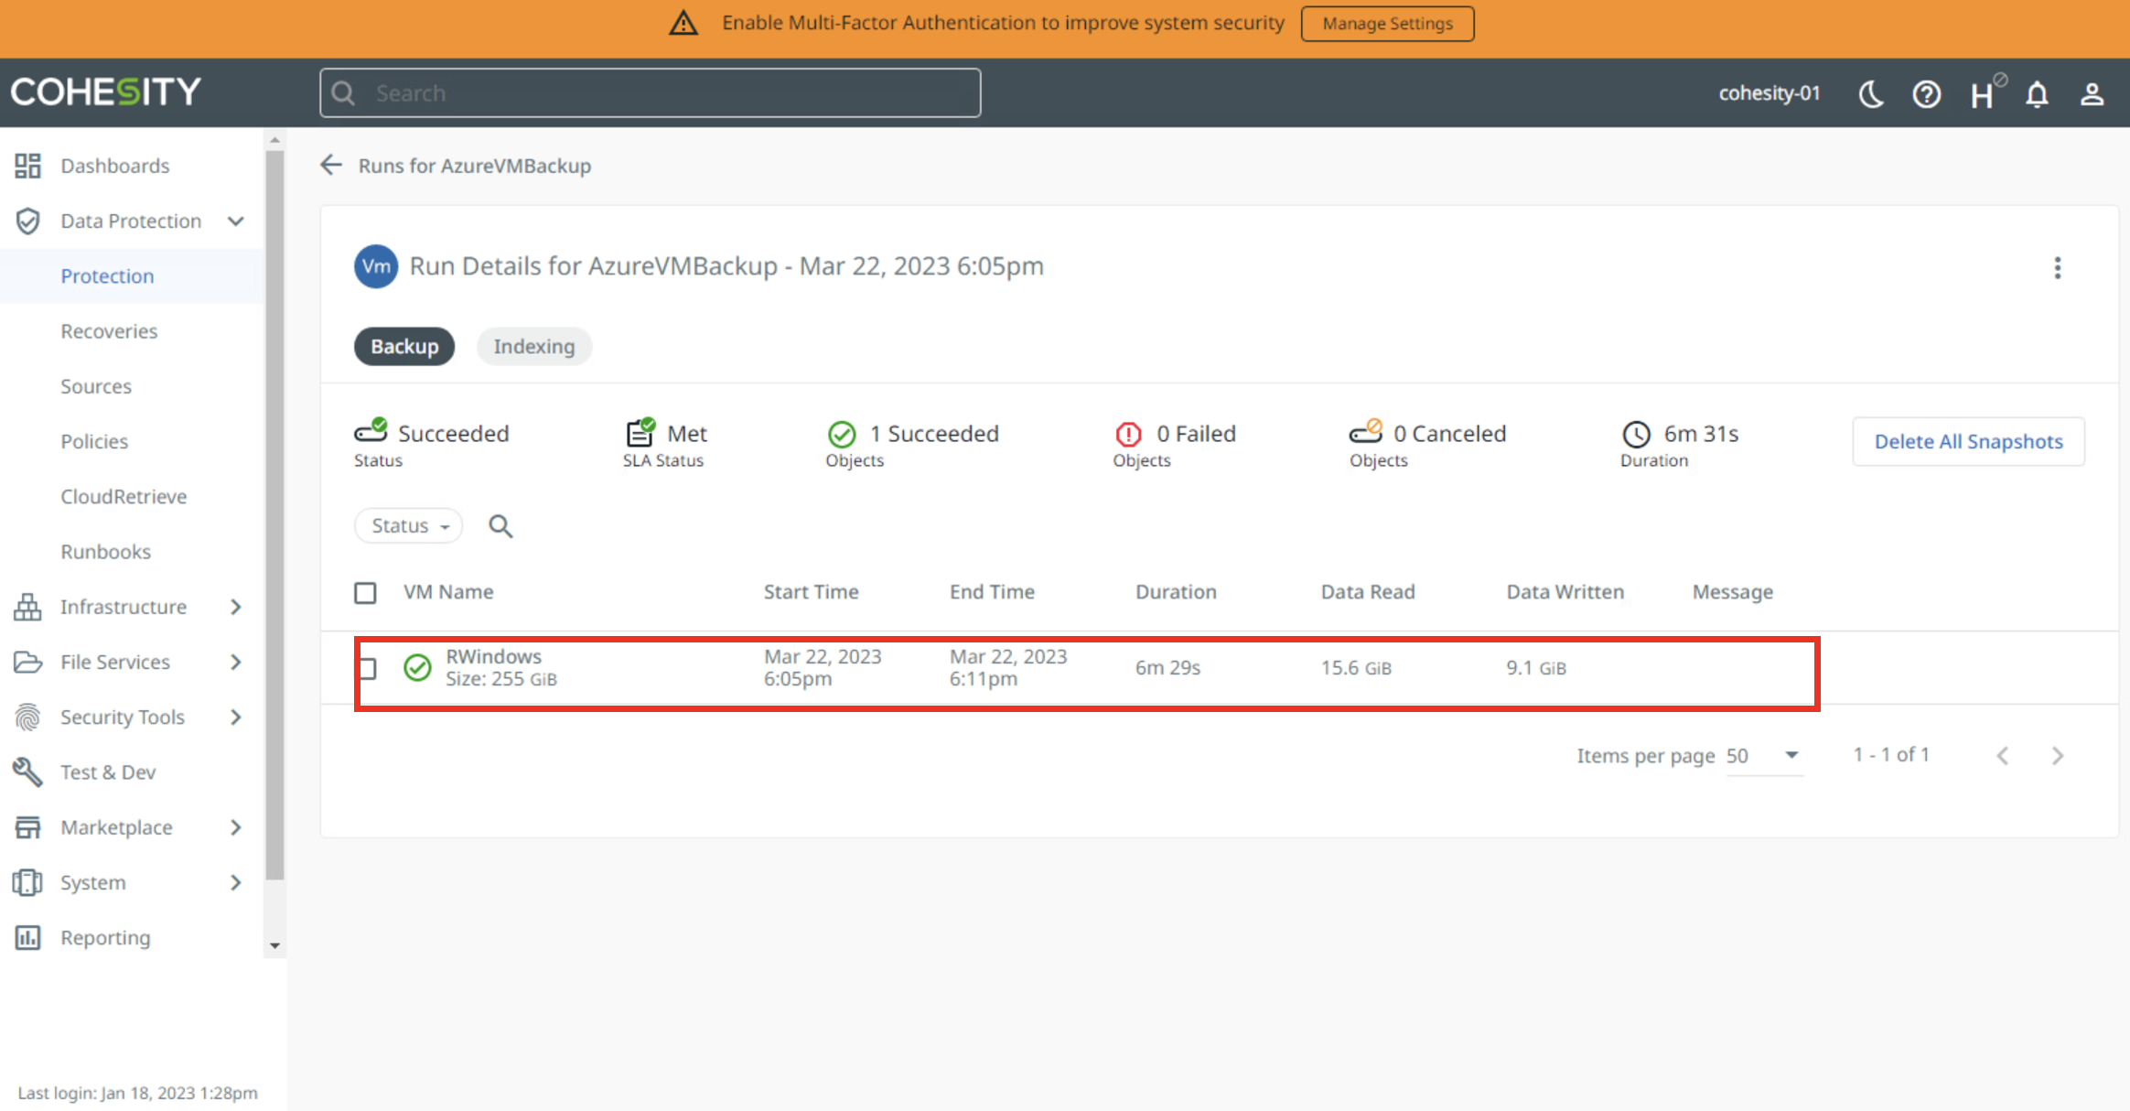Click the Infrastructure icon in sidebar
Viewport: 2130px width, 1111px height.
27,606
